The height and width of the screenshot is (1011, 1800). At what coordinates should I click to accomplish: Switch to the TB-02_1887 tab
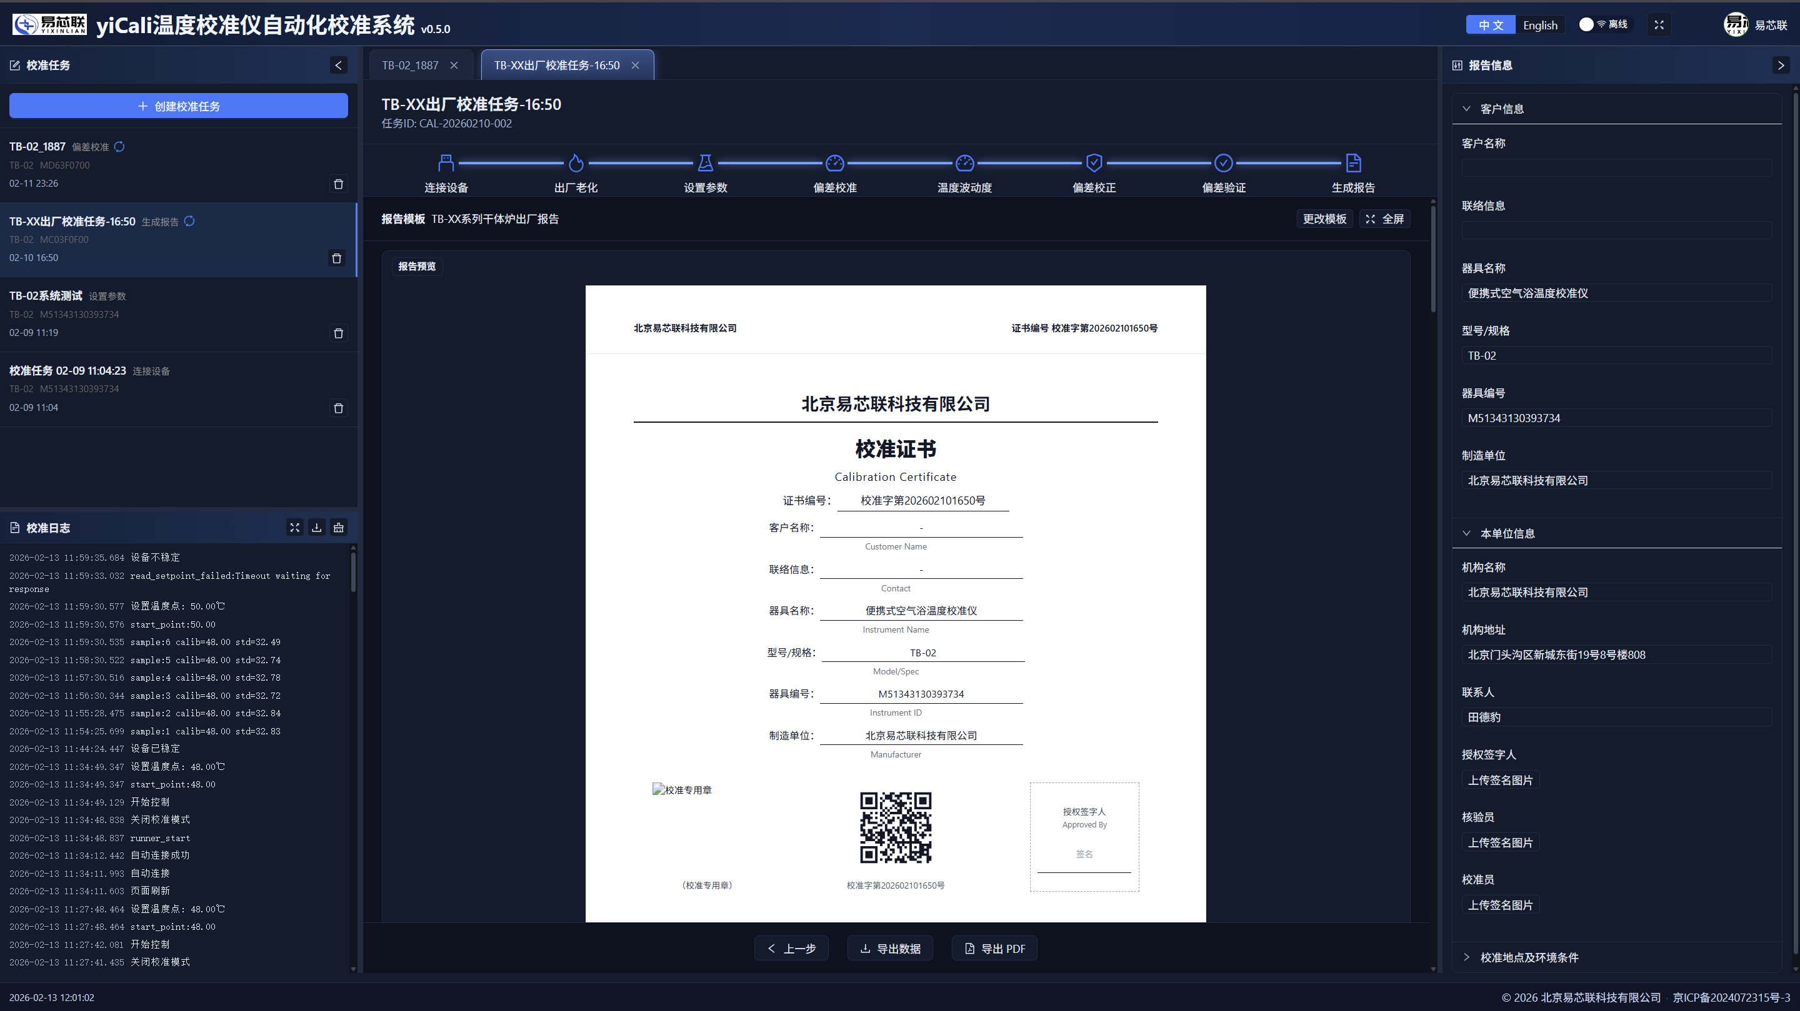pyautogui.click(x=411, y=65)
